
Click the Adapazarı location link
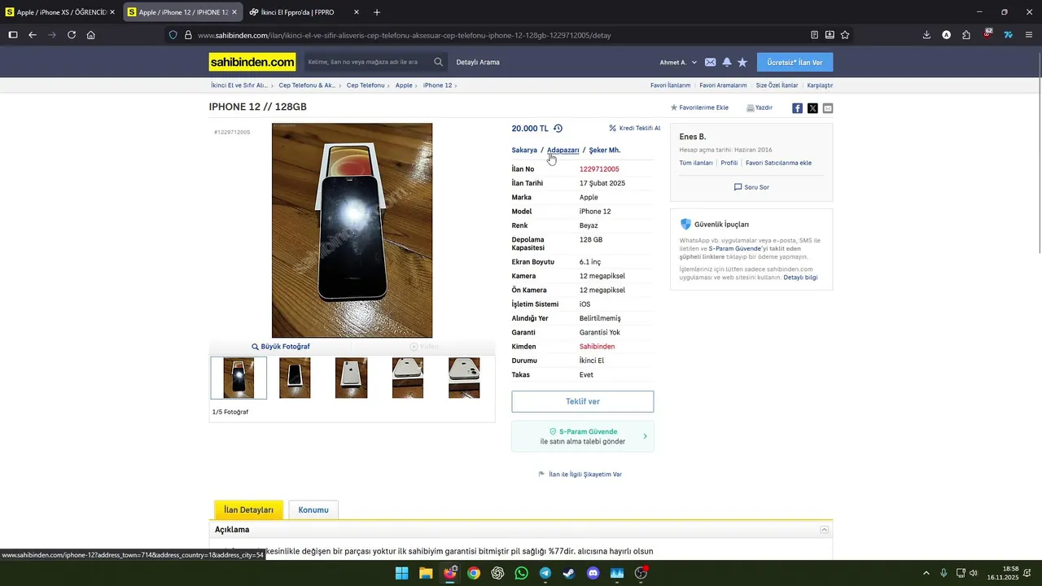[563, 151]
